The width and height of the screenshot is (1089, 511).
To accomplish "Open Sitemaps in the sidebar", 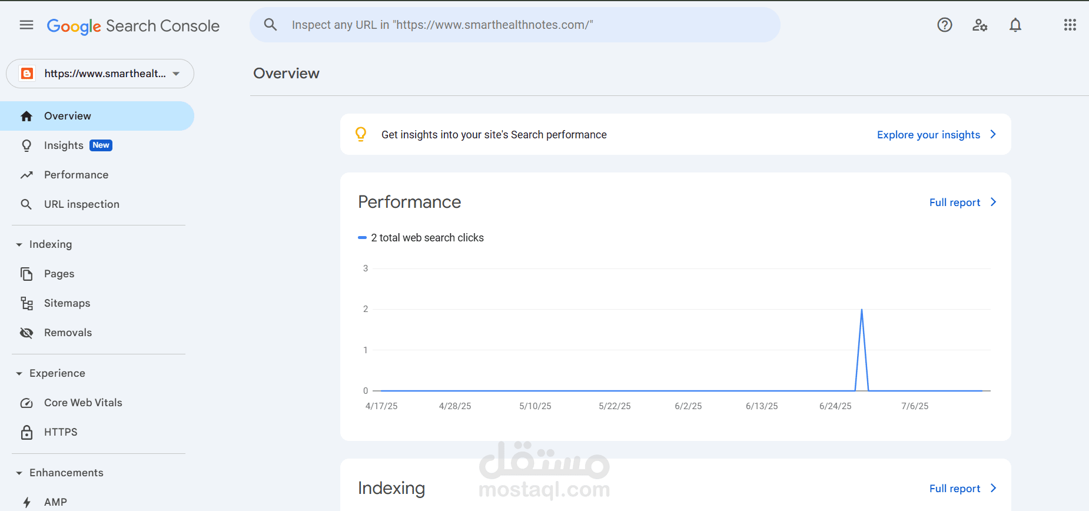I will [97, 303].
